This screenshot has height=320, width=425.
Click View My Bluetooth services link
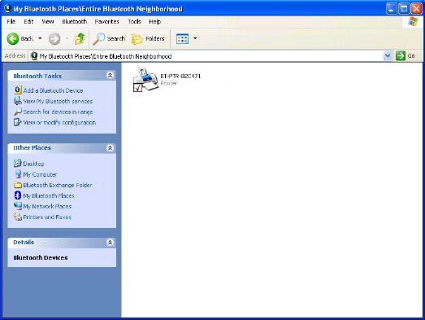[x=58, y=101]
